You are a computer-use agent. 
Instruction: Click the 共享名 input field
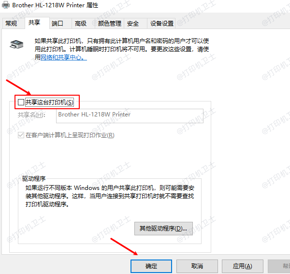pos(130,116)
